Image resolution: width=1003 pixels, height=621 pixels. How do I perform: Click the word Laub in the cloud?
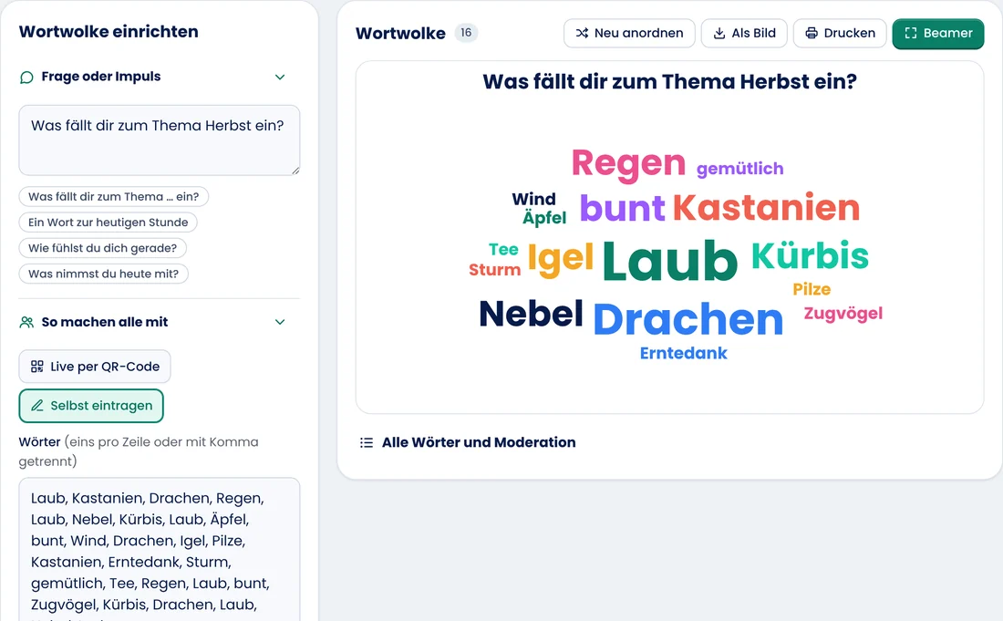[x=670, y=260]
